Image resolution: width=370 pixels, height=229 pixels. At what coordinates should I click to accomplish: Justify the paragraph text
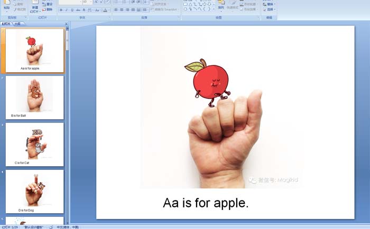coord(133,9)
